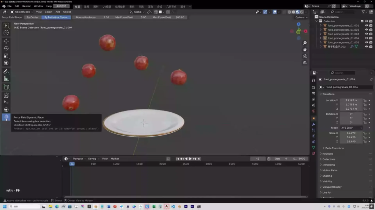Jump to the timeline start frame
Image resolution: width=375 pixels, height=210 pixels.
point(178,159)
